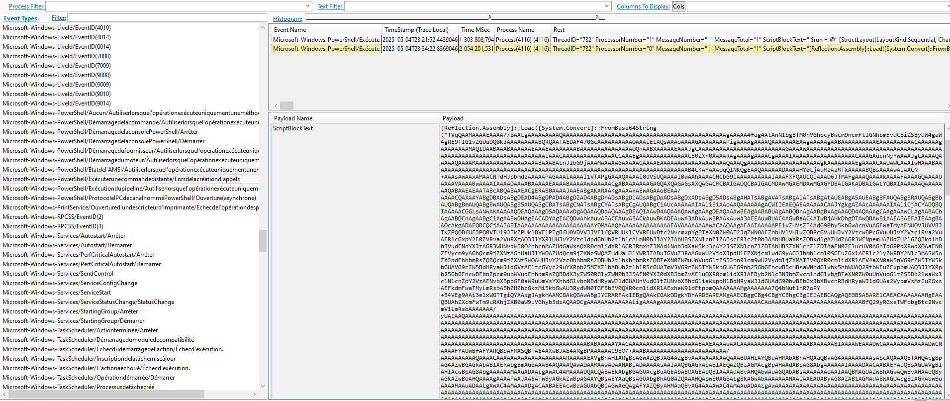Image resolution: width=950 pixels, height=401 pixels.
Task: Select Microsoft-Windows-LiveId/EventID(9009) event type
Action: point(57,85)
